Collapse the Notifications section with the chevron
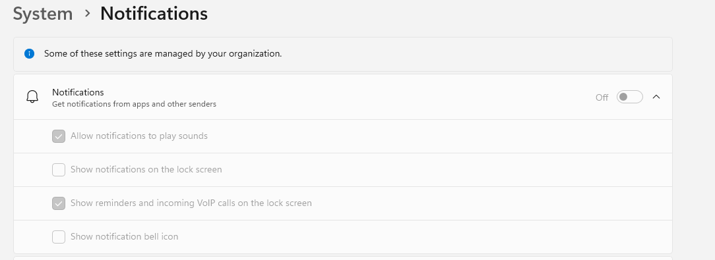This screenshot has width=715, height=260. [656, 97]
